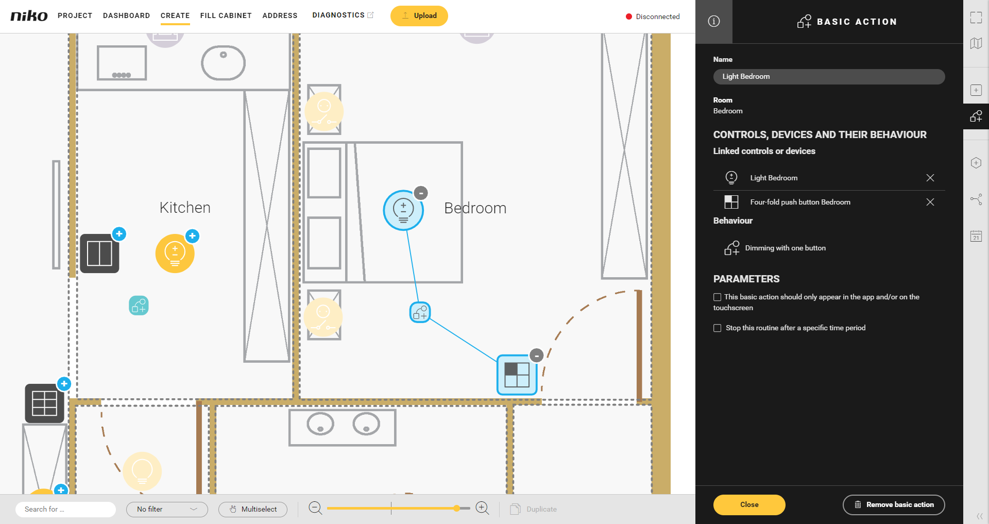Add the four-fold device using its plus badge
Viewport: 989px width, 524px height.
pyautogui.click(x=64, y=384)
